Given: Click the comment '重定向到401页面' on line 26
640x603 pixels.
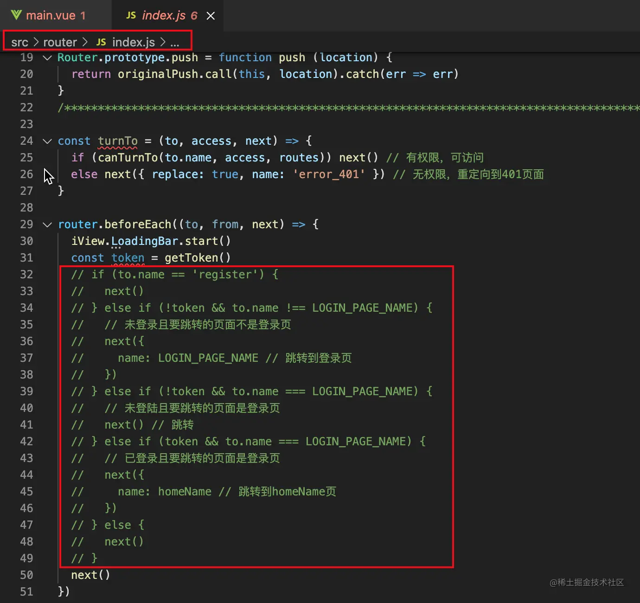Looking at the screenshot, I should (x=501, y=174).
